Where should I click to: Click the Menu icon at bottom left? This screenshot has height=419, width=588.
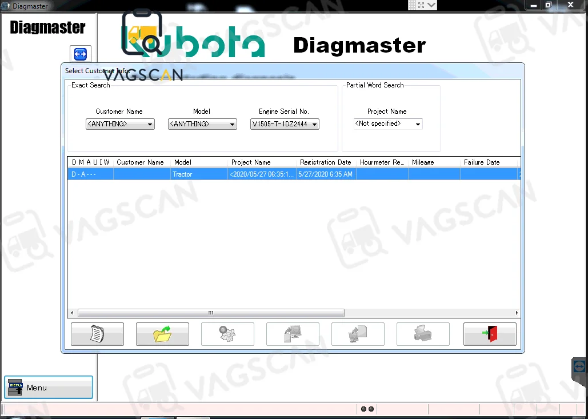[49, 387]
